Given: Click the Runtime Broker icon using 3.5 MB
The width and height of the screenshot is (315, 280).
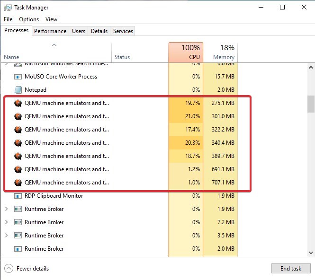Looking at the screenshot, I should click(18, 236).
